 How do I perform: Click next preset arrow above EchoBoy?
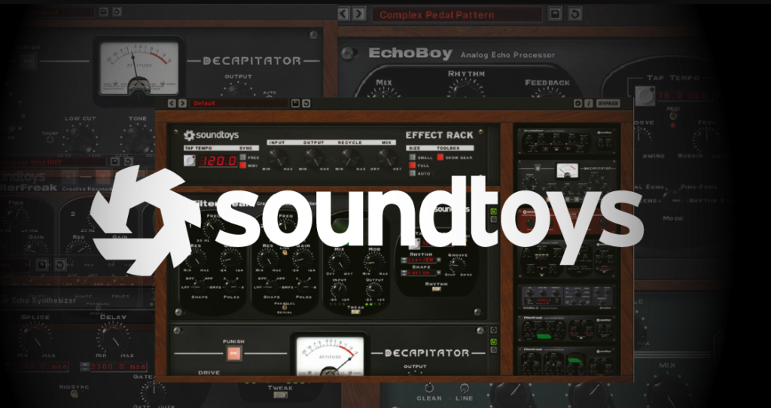click(x=359, y=14)
